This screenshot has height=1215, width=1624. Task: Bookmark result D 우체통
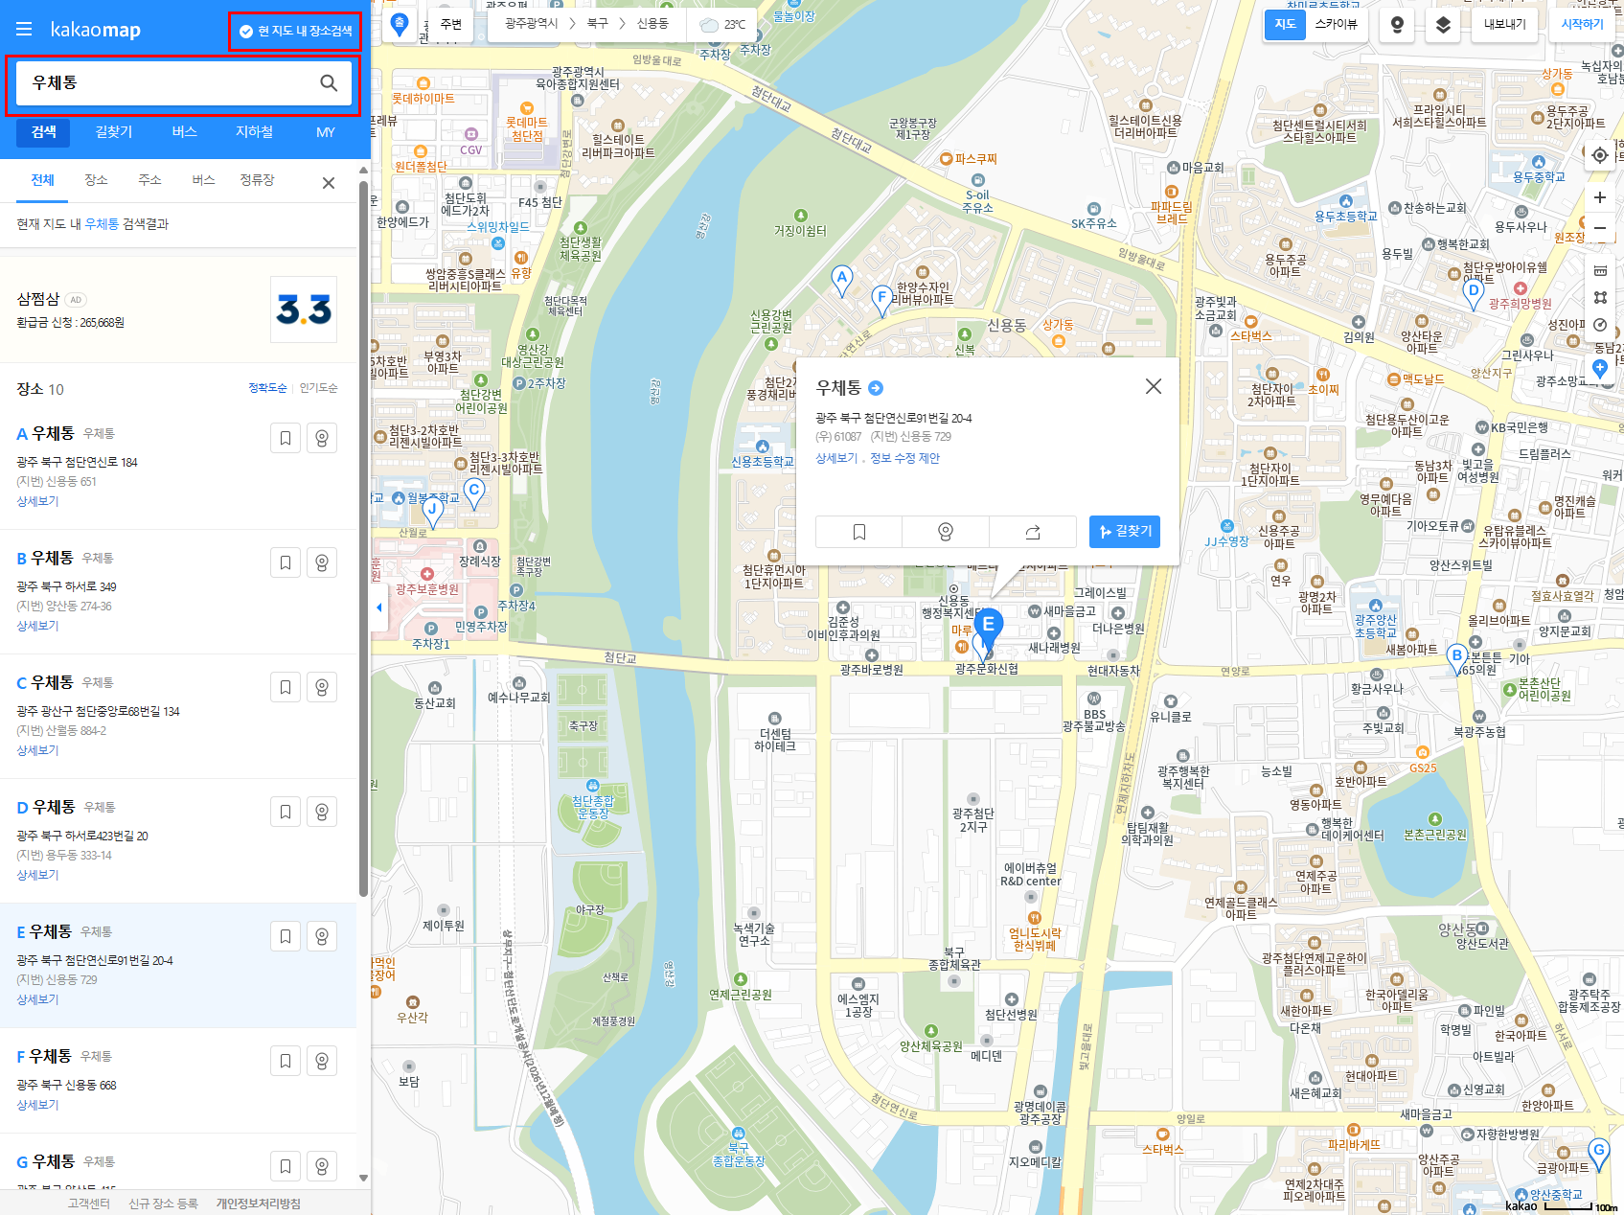click(286, 812)
